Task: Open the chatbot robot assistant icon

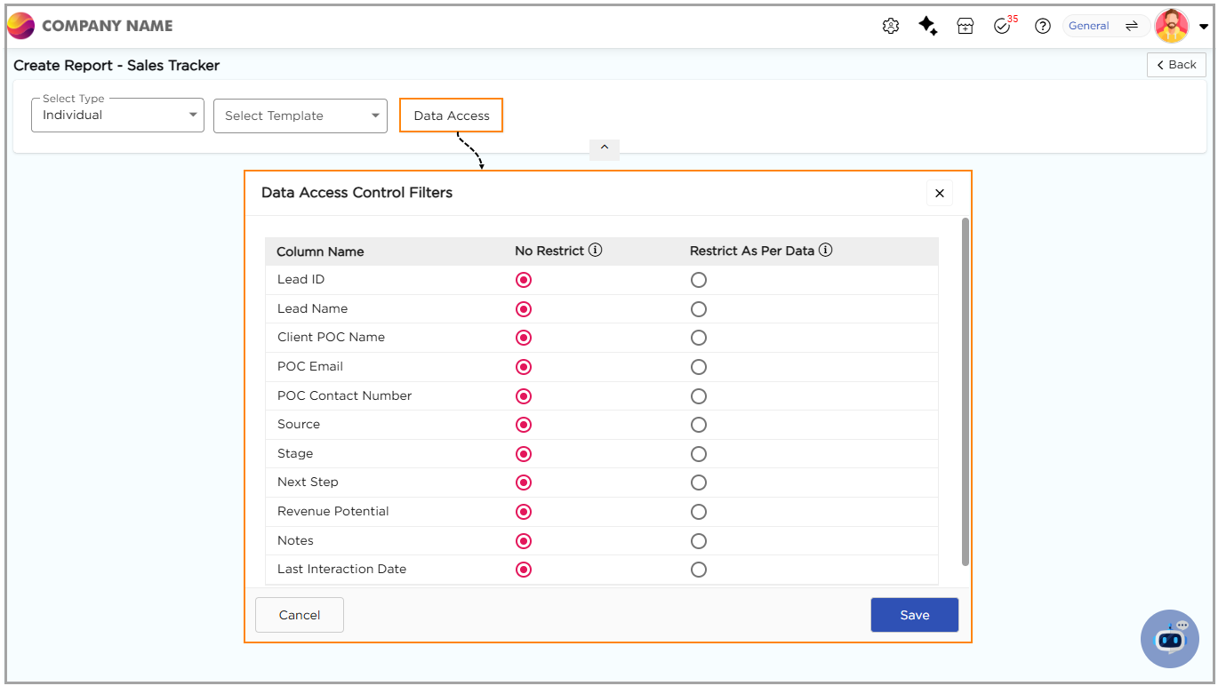Action: click(x=1170, y=638)
